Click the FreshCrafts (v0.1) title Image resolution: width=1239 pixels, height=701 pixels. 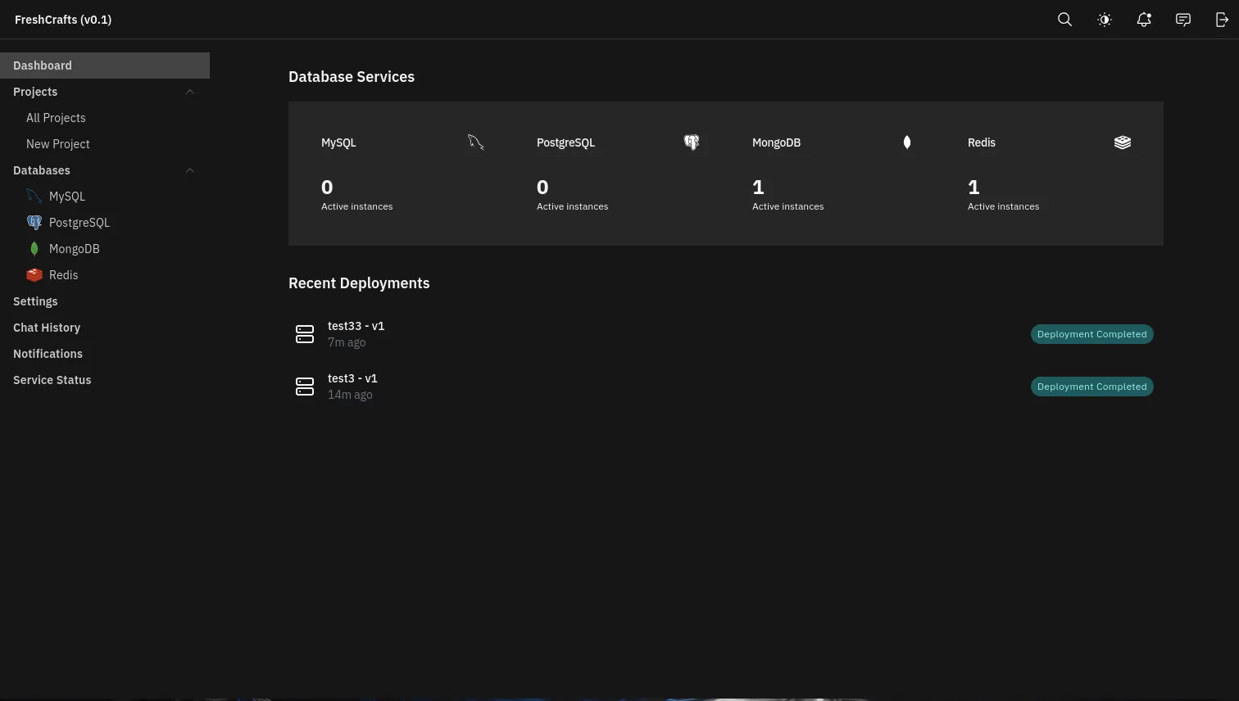click(63, 20)
